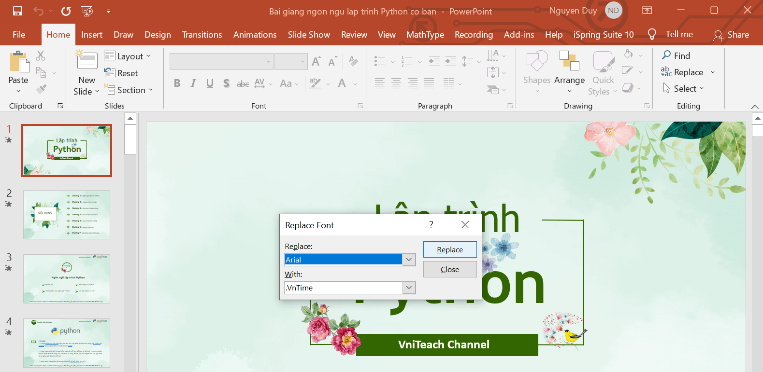This screenshot has height=372, width=763.
Task: Toggle Text Shadow formatting
Action: (226, 83)
